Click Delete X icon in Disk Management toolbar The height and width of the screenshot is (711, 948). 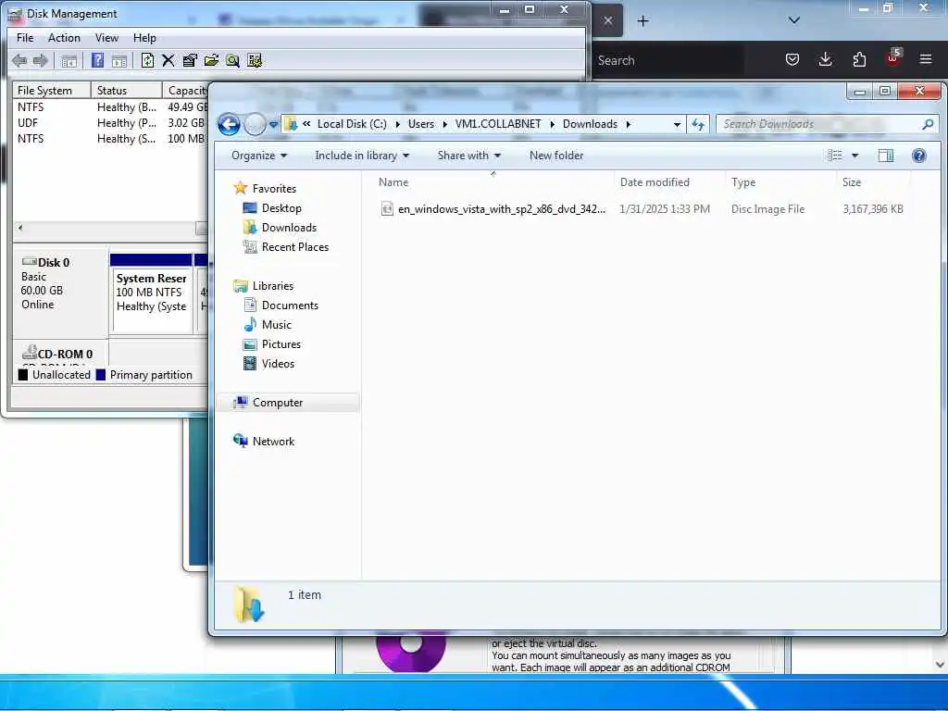tap(168, 60)
